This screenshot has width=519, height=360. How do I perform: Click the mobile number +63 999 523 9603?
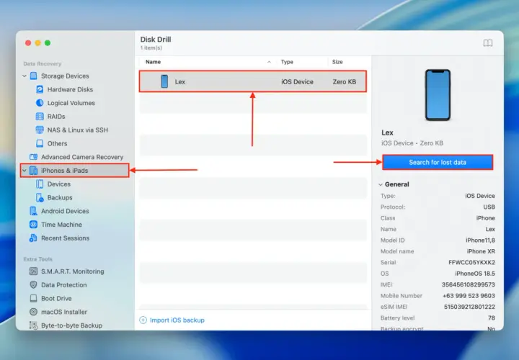tap(469, 295)
